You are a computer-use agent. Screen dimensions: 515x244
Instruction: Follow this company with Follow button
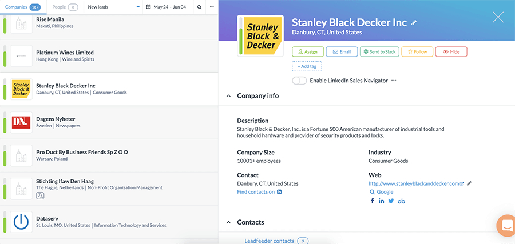click(417, 52)
